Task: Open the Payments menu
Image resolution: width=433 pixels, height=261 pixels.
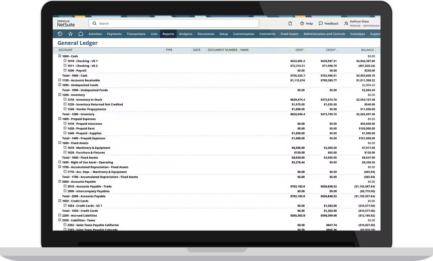Action: [114, 34]
